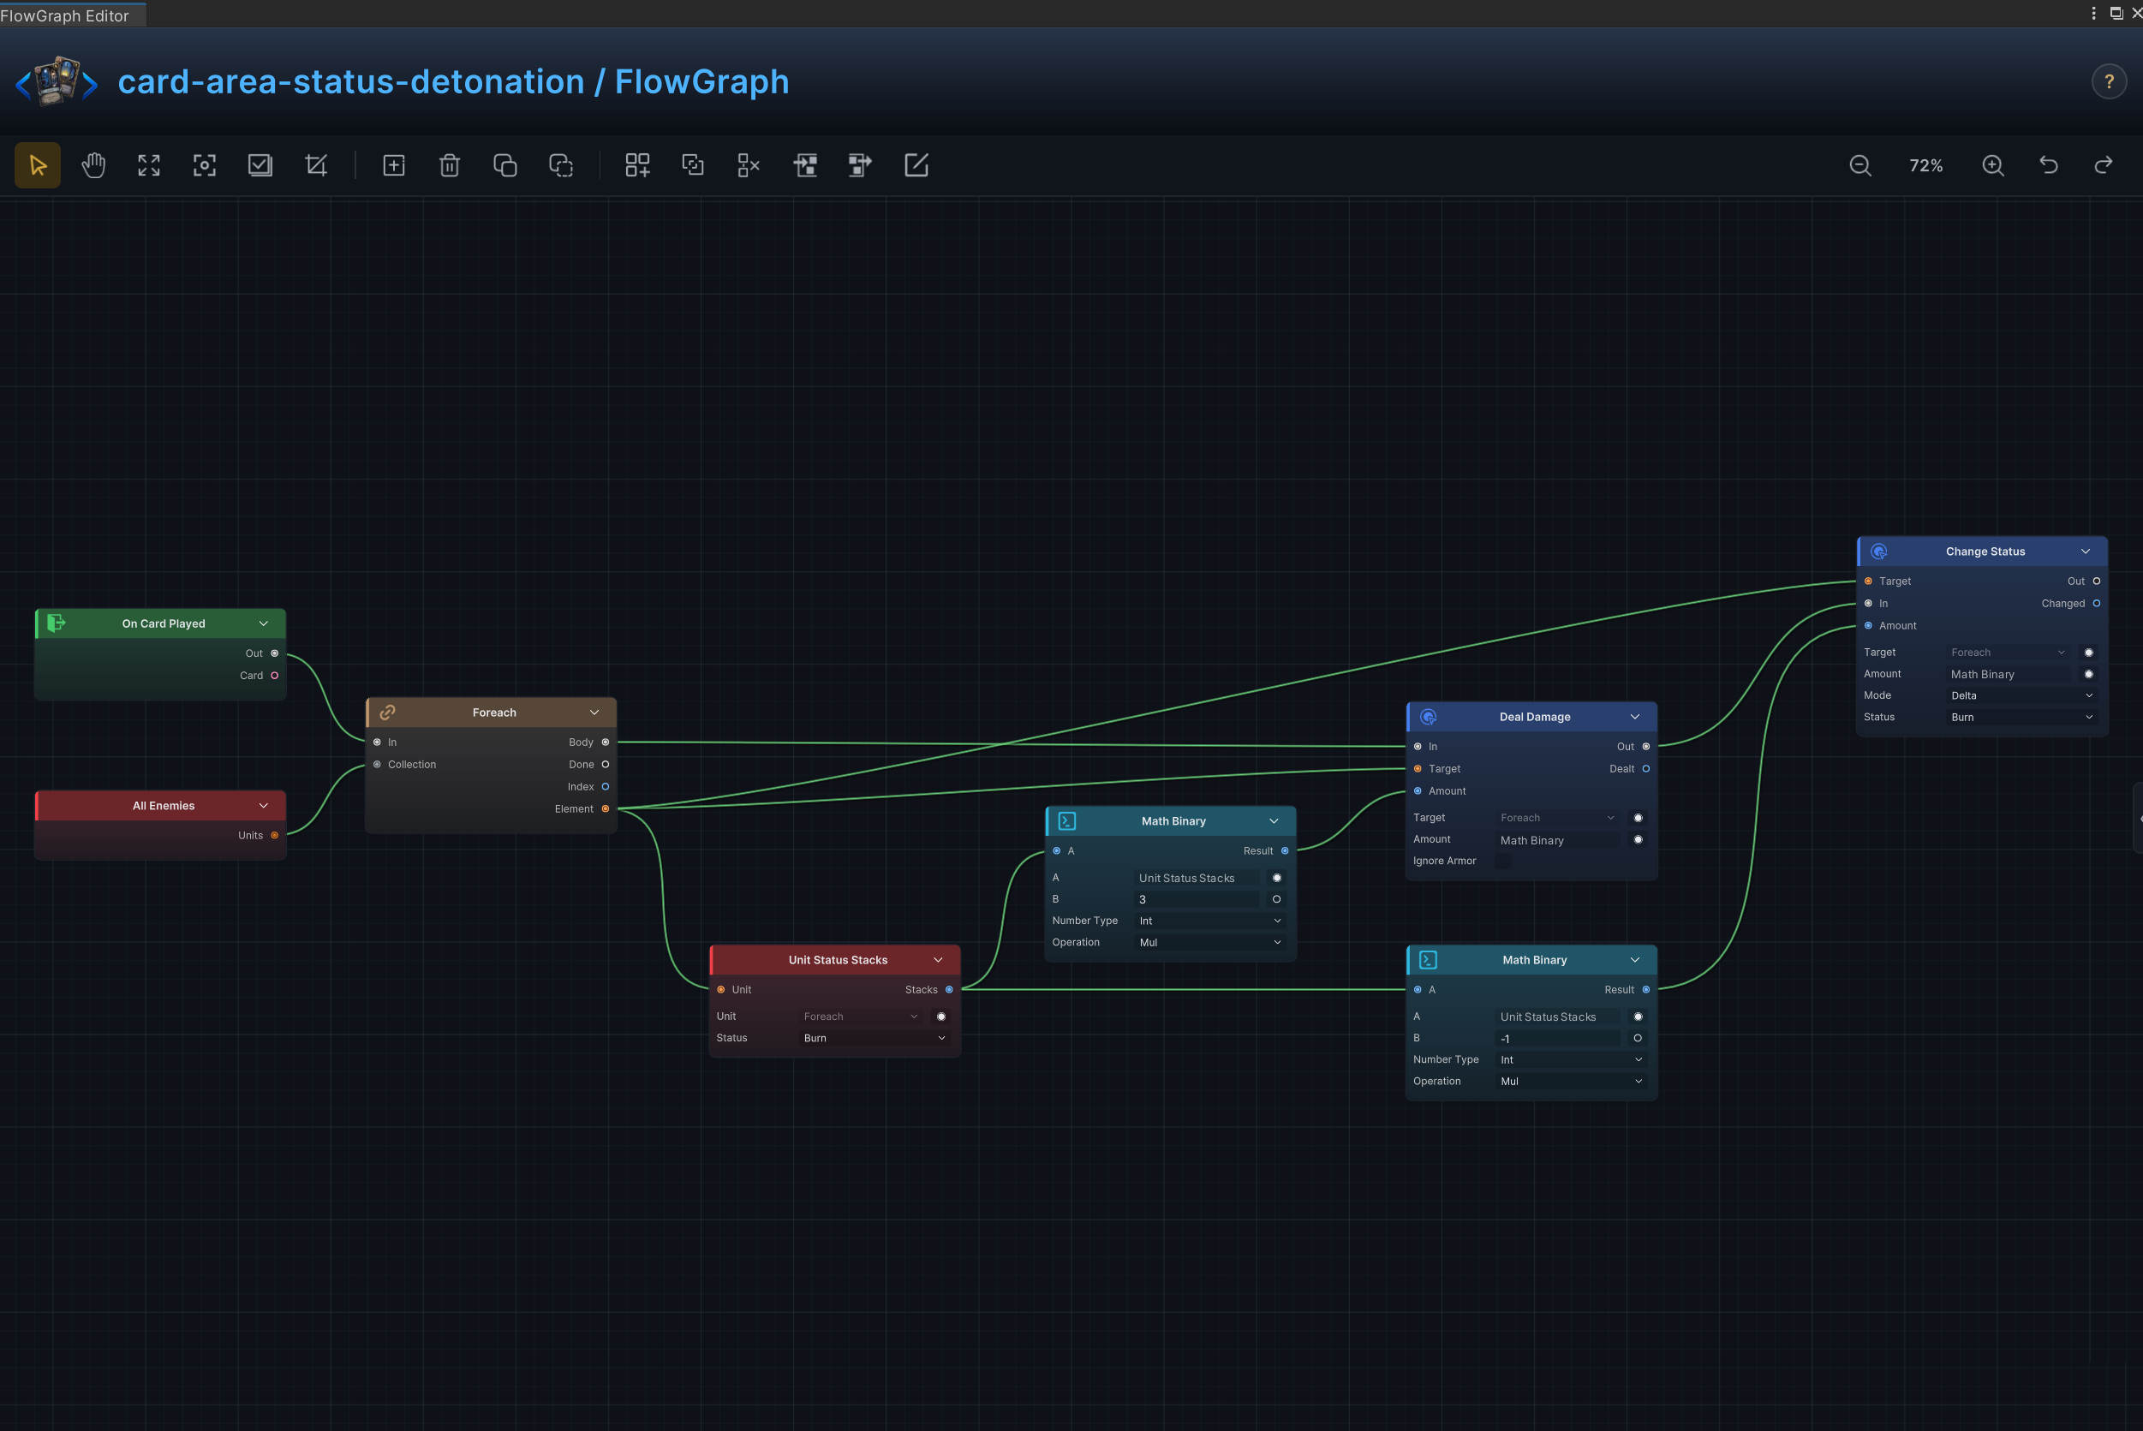Click the copy icon in toolbar
Screen dimensions: 2143x1431
click(504, 165)
